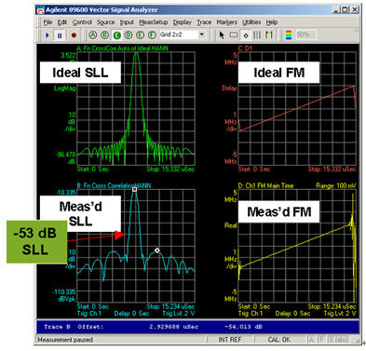Open the Grid 2x2 layout dropdown
366x351 pixels.
(202, 34)
